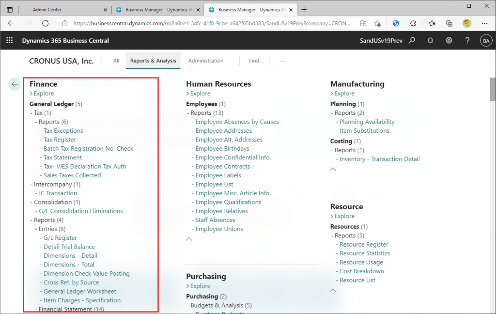496x314 pixels.
Task: Open the IC Transaction report
Action: coord(58,193)
